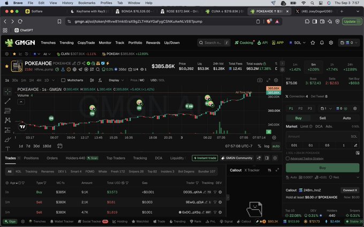Toggle percent scale on the chart
The image size is (364, 227).
[x=259, y=146]
